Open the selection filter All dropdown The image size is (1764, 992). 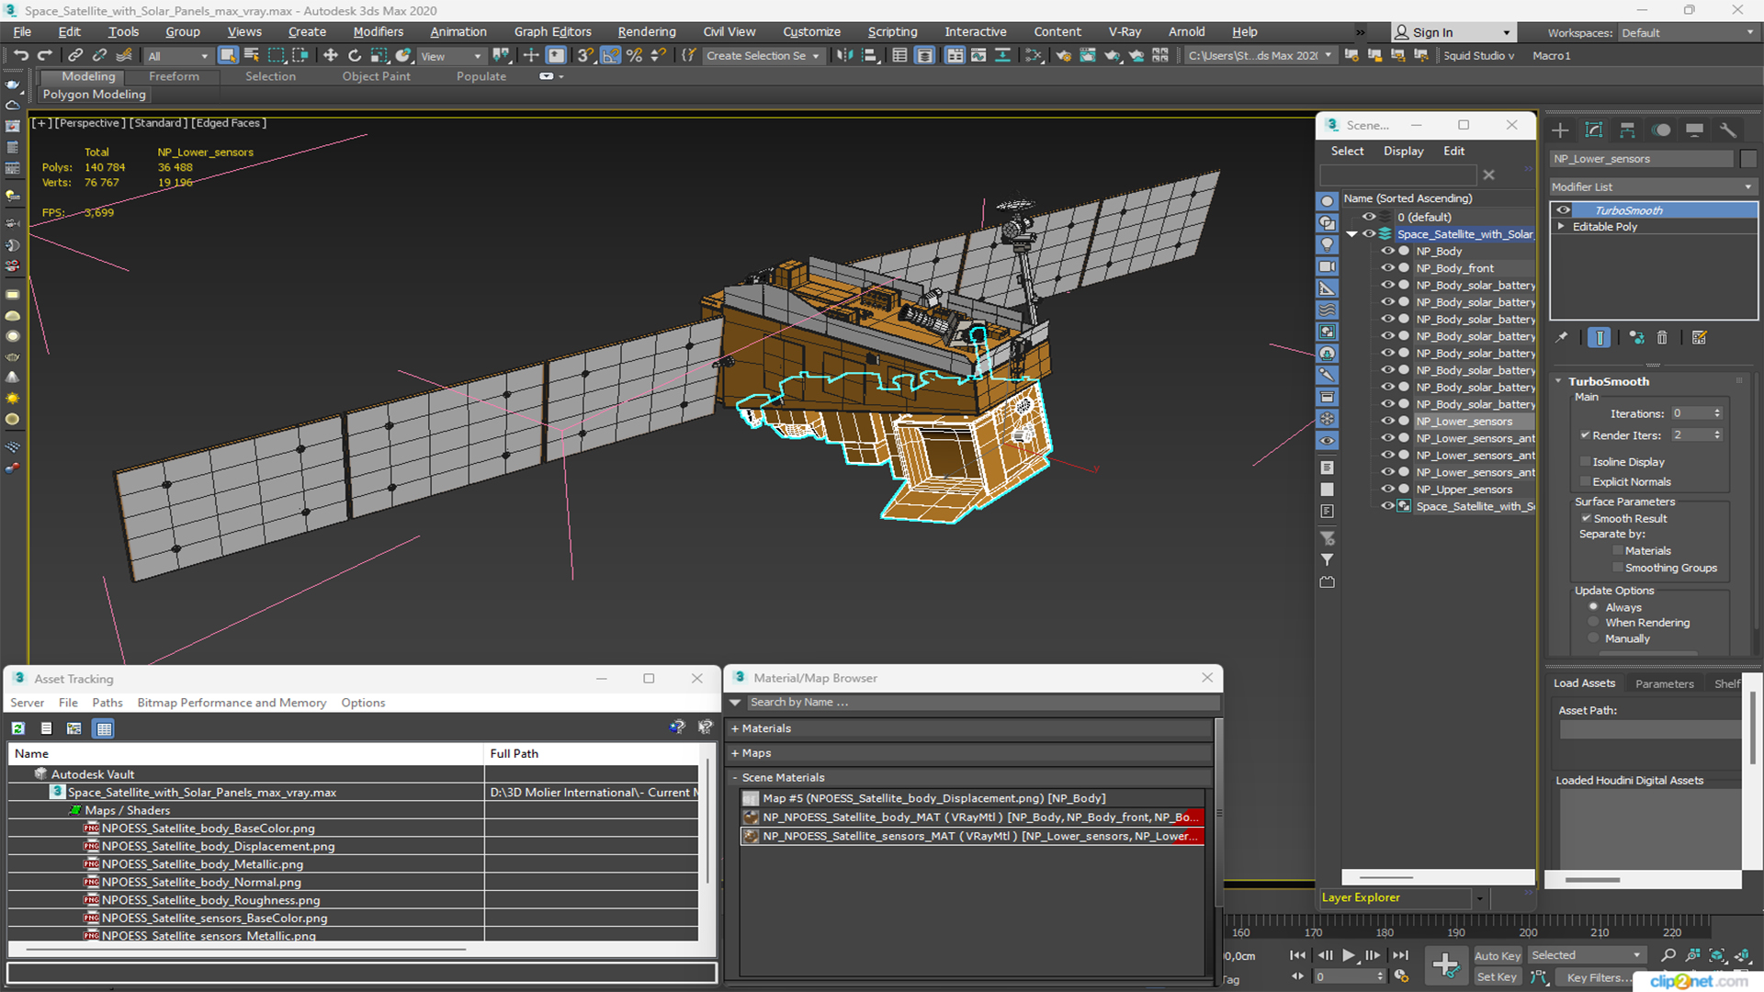[178, 56]
